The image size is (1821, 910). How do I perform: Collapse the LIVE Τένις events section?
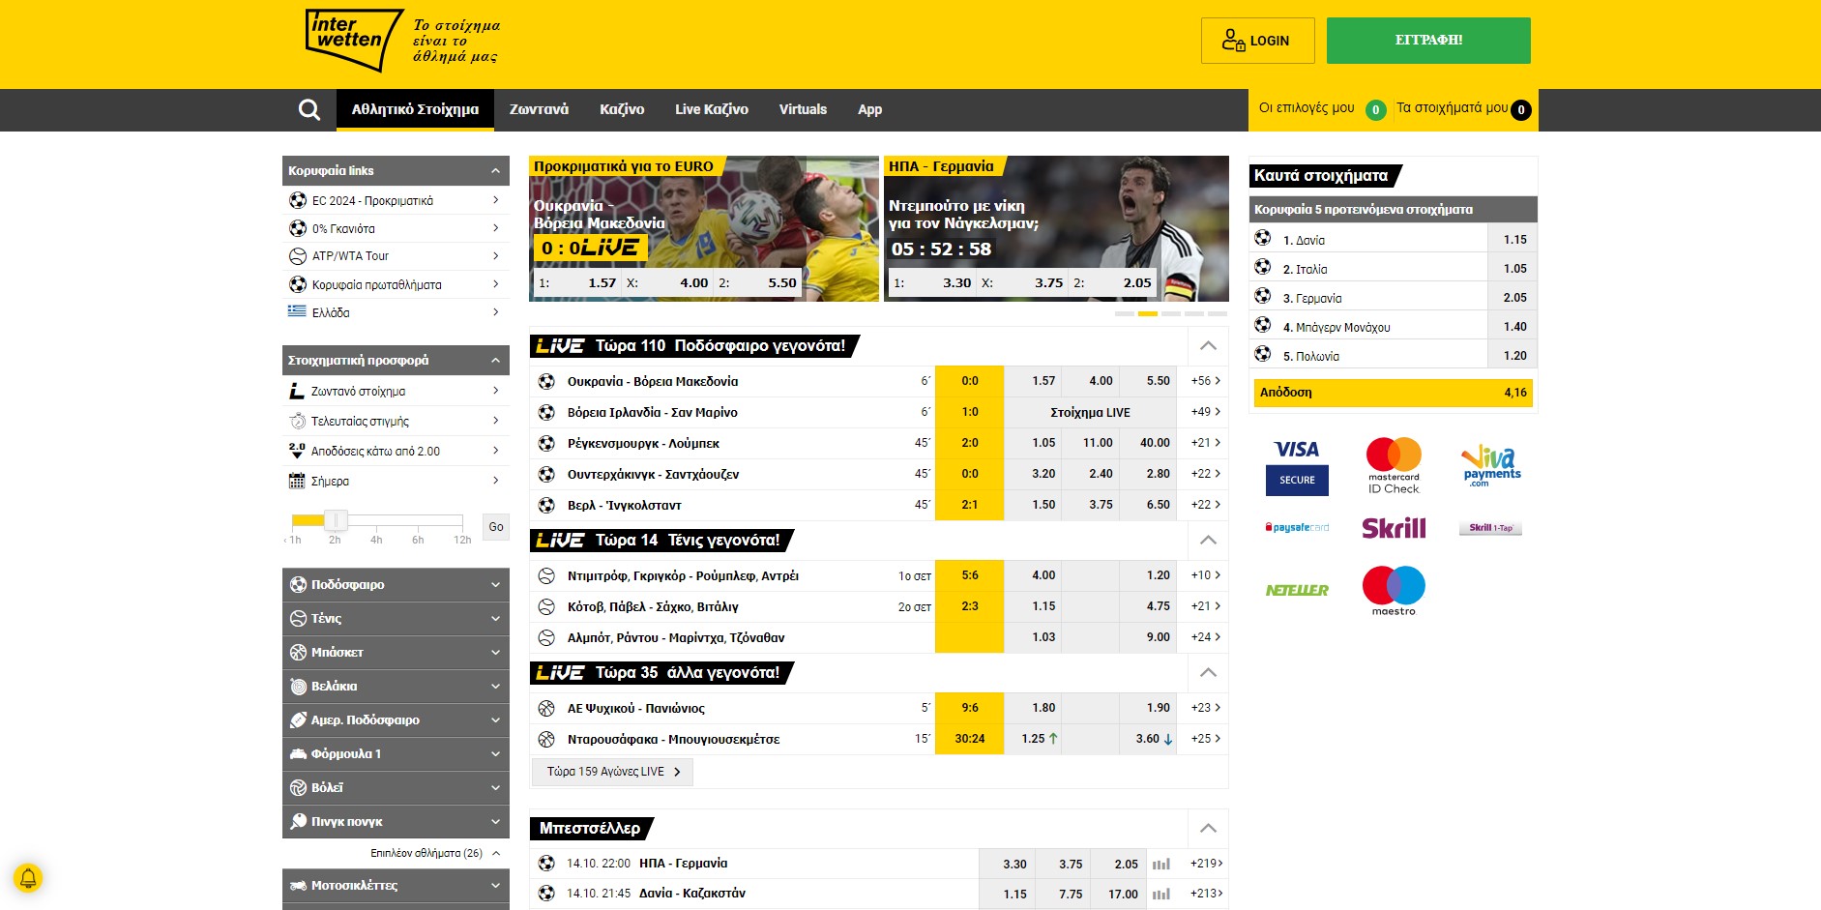click(x=1208, y=541)
